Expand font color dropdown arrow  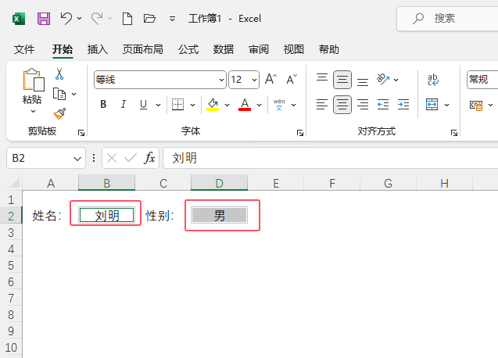click(260, 105)
